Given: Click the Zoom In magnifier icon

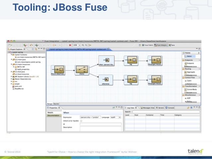Looking at the screenshot, I should (83, 45).
